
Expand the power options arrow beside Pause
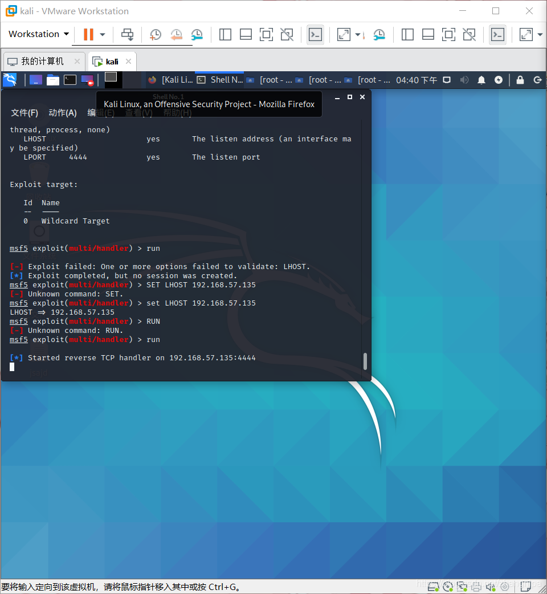(103, 34)
